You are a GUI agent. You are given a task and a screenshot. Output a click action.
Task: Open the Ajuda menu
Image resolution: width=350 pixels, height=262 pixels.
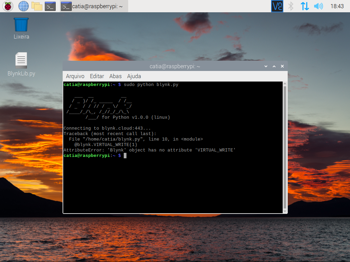(x=134, y=76)
